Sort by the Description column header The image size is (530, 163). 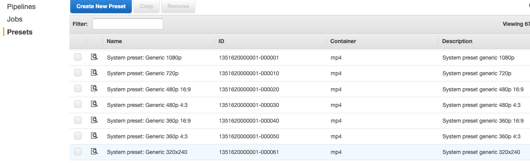pos(457,41)
